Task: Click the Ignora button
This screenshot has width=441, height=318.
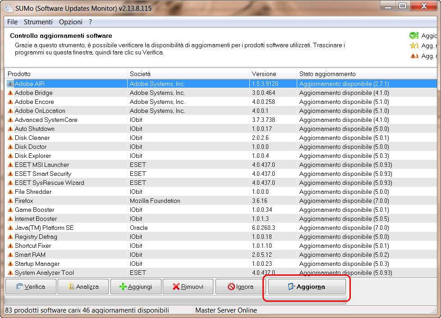Action: (x=240, y=287)
